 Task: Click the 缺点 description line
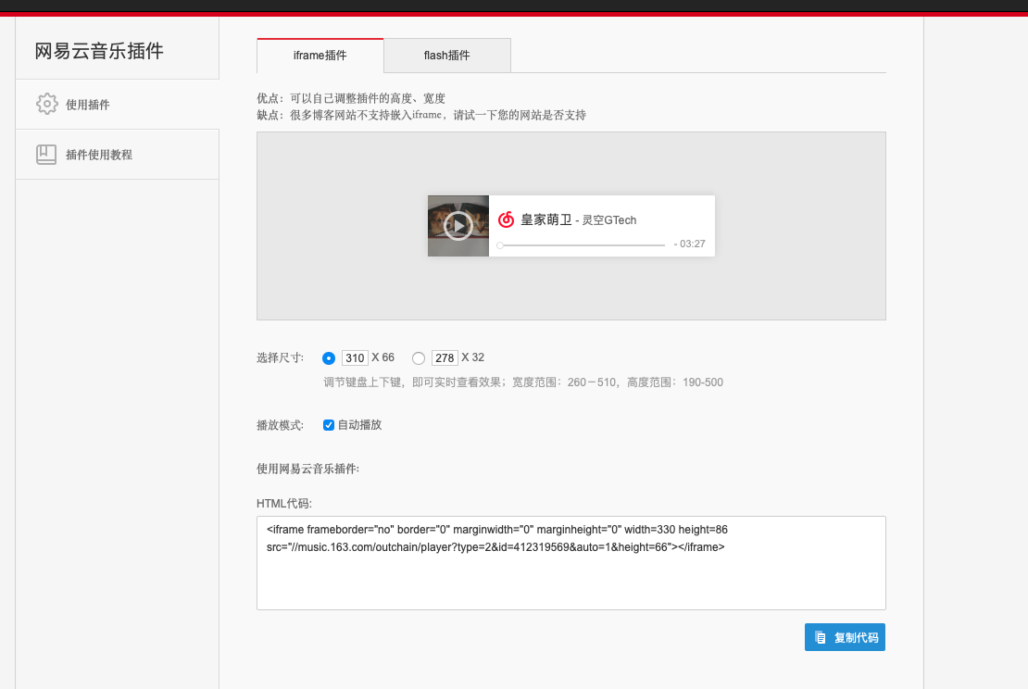coord(420,116)
